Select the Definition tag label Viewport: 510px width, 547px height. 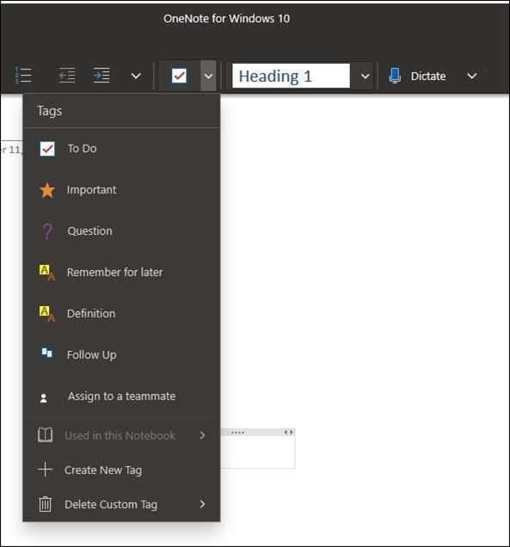pos(91,313)
